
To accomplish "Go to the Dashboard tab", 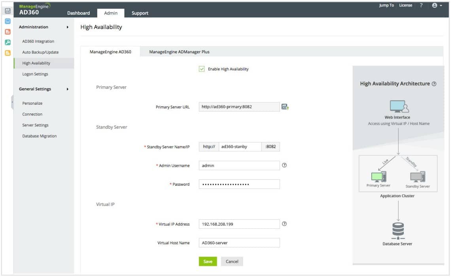I will tap(79, 13).
